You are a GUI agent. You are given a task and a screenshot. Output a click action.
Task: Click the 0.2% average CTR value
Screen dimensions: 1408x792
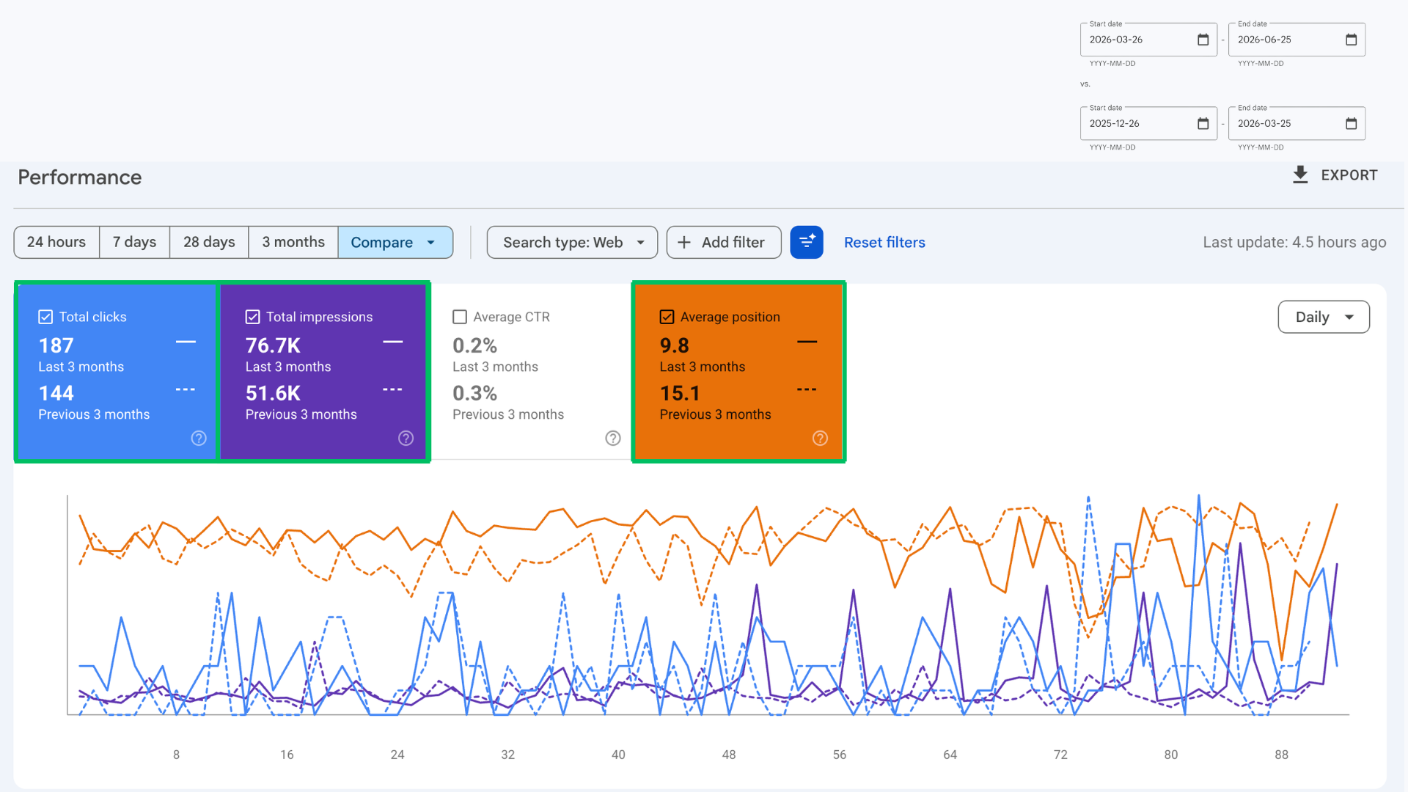[x=474, y=345]
